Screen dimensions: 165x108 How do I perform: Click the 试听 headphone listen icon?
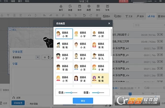14,97
